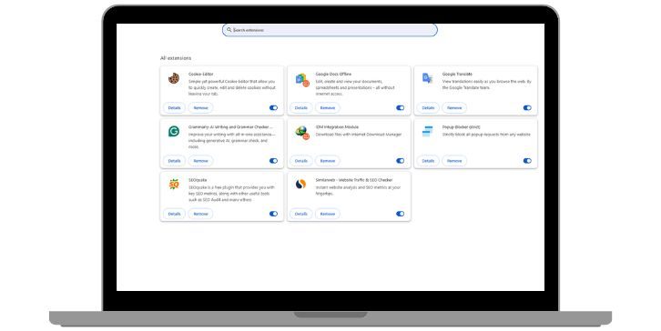Turn off the Google Translate toggle
Image resolution: width=661 pixels, height=331 pixels.
(527, 108)
